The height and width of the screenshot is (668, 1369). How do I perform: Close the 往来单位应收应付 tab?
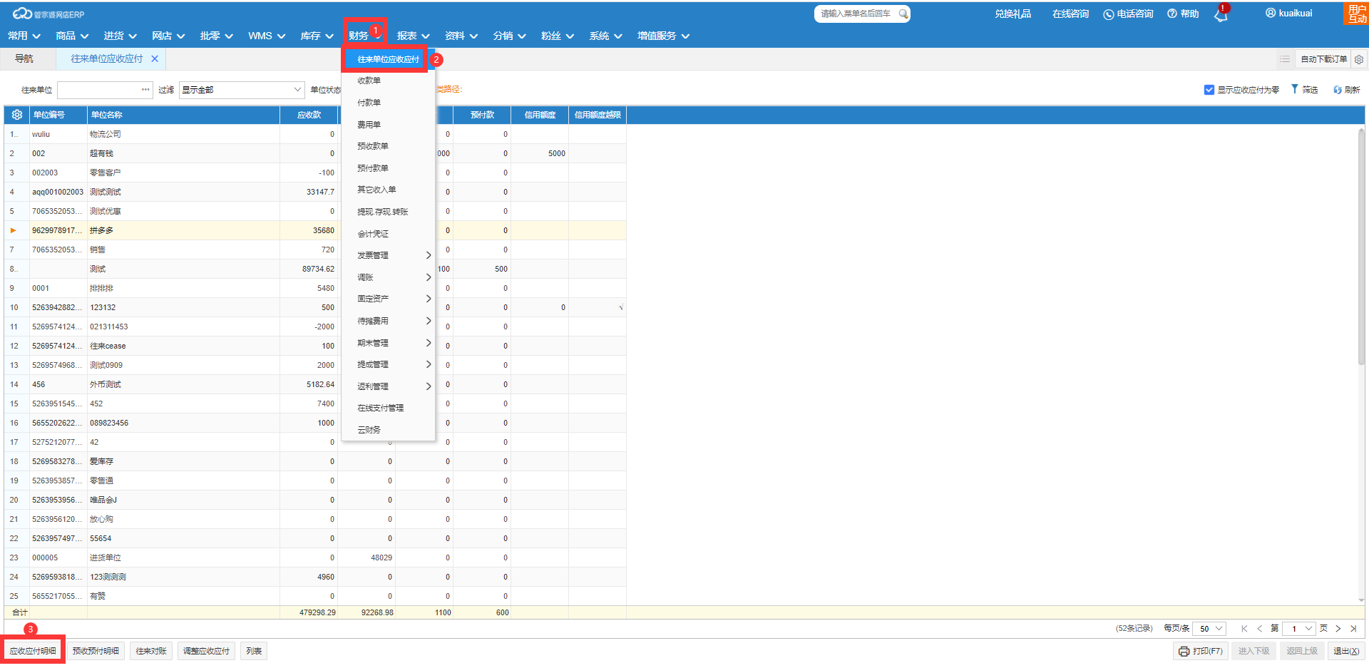[155, 59]
